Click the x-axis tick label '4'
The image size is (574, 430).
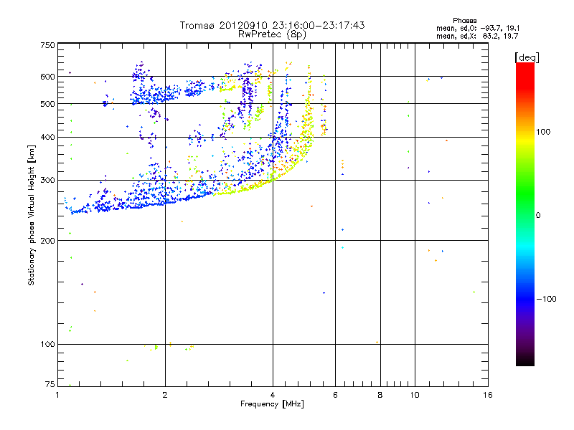click(273, 395)
